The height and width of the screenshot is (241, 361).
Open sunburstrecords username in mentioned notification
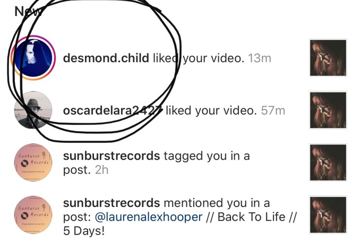[111, 203]
